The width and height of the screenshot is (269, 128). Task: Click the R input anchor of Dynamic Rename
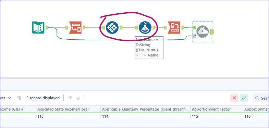(x=195, y=36)
